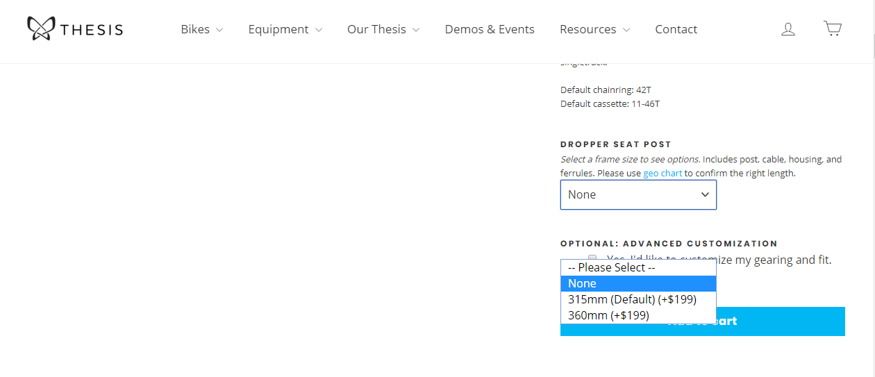The image size is (875, 377).
Task: Open the dropper seat post dropdown
Action: [638, 195]
